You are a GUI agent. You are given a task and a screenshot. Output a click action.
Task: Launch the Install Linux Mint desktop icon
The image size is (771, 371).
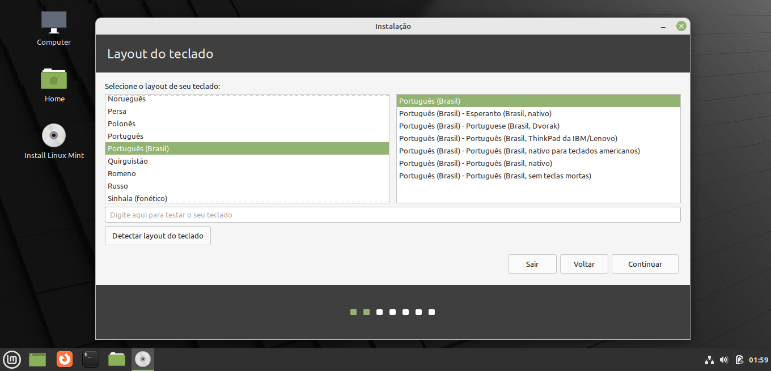(54, 142)
